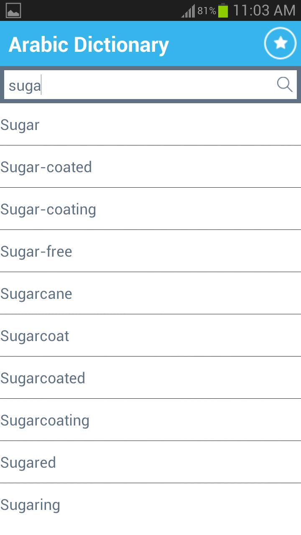This screenshot has width=301, height=535.
Task: Tap the Sugarcoat entry
Action: tap(150, 336)
